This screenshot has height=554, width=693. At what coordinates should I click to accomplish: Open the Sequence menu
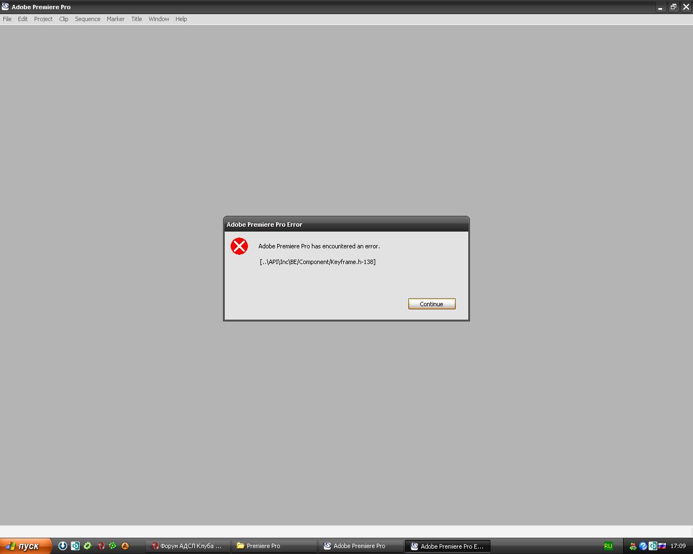pyautogui.click(x=88, y=19)
